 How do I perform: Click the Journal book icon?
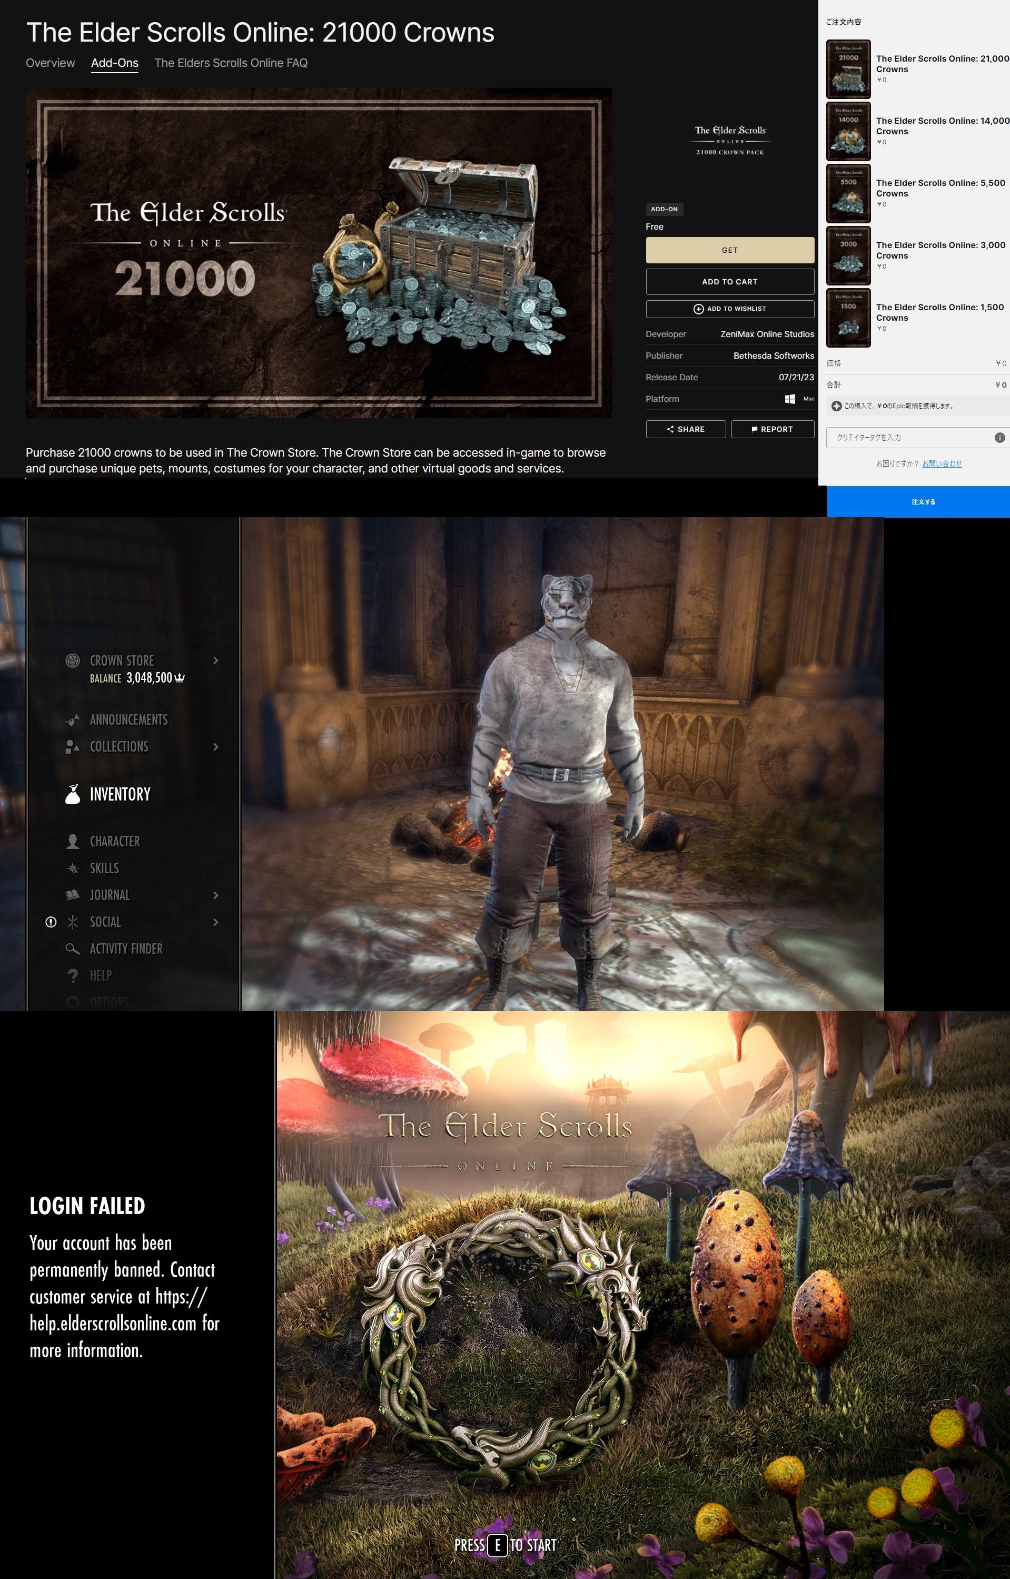[x=73, y=895]
